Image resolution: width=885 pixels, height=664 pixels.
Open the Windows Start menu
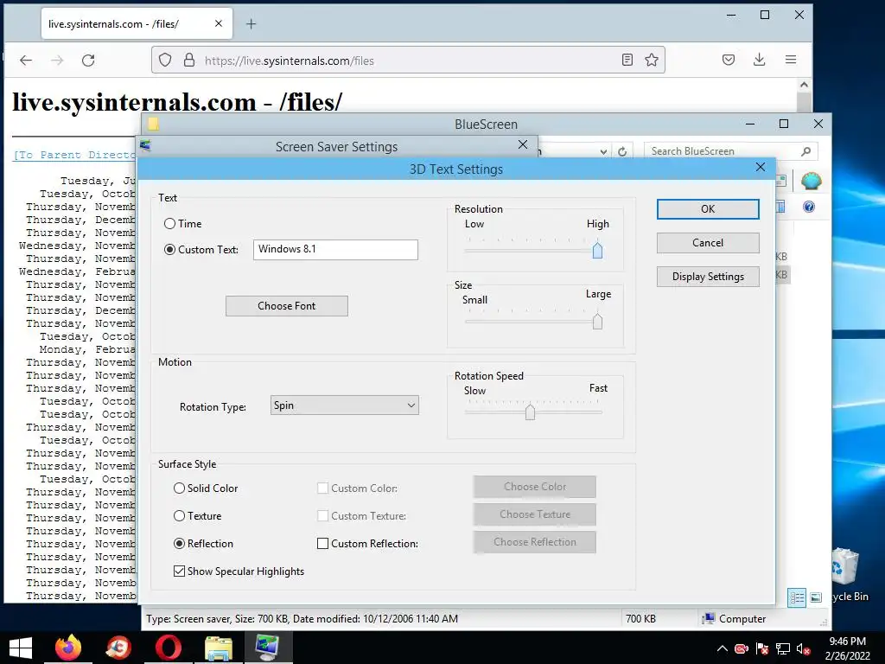click(x=21, y=647)
